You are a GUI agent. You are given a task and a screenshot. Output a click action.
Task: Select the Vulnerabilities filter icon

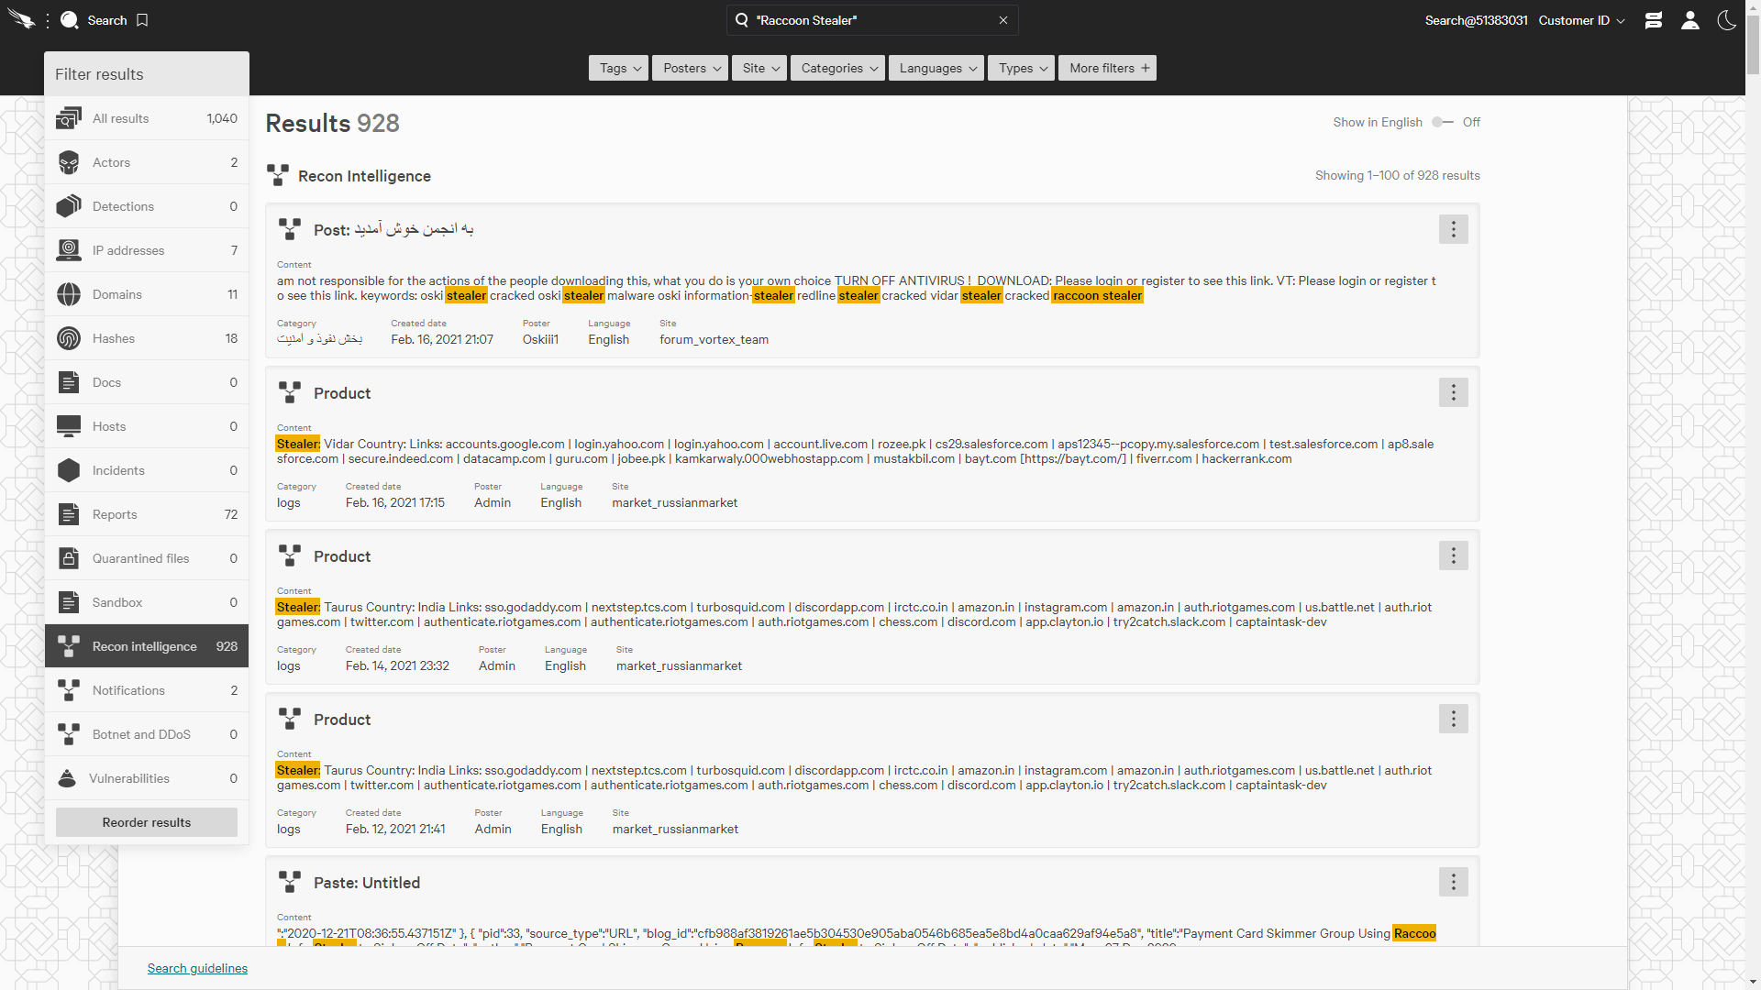67,778
